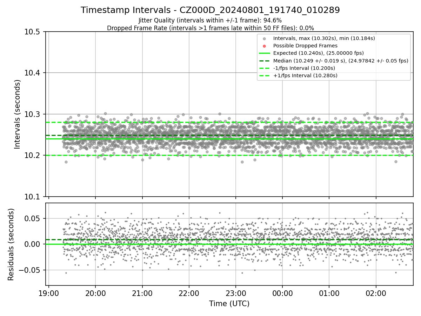Click the red dot marker in the legend

pos(265,46)
